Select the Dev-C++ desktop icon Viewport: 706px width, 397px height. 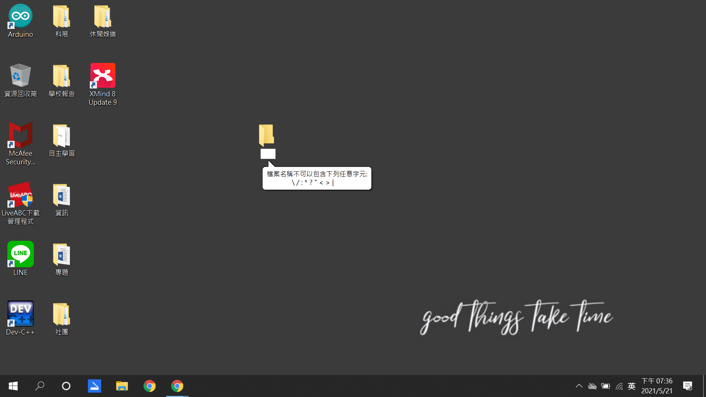(21, 314)
